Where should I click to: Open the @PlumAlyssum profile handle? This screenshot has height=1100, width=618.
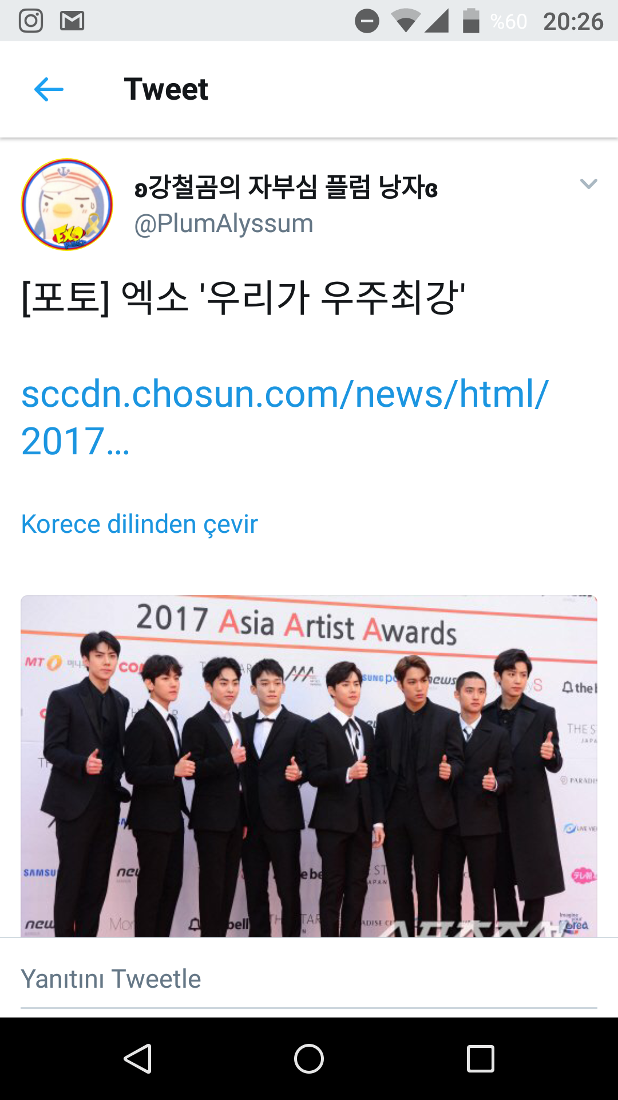pos(224,223)
